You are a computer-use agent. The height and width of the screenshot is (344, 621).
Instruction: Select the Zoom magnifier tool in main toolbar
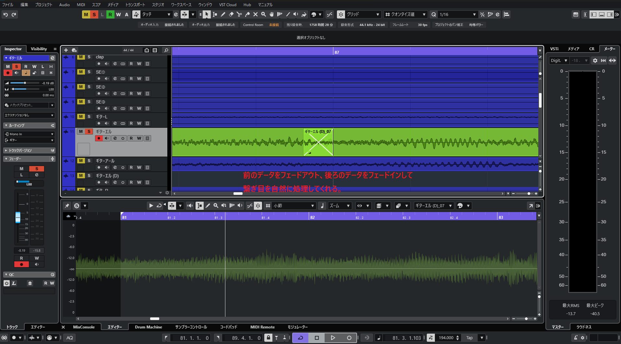(263, 14)
